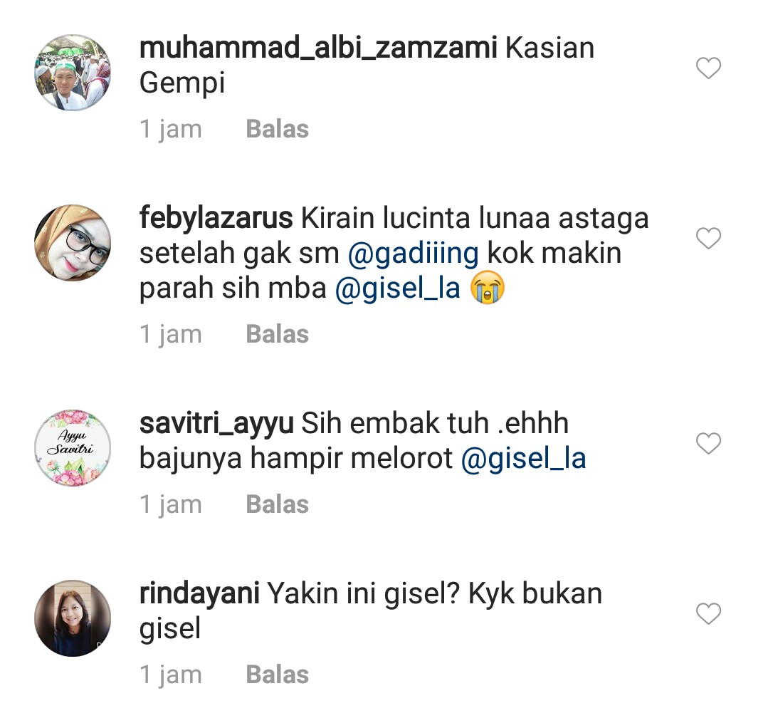
Task: Visit savitri_ayyu username link
Action: pyautogui.click(x=216, y=424)
